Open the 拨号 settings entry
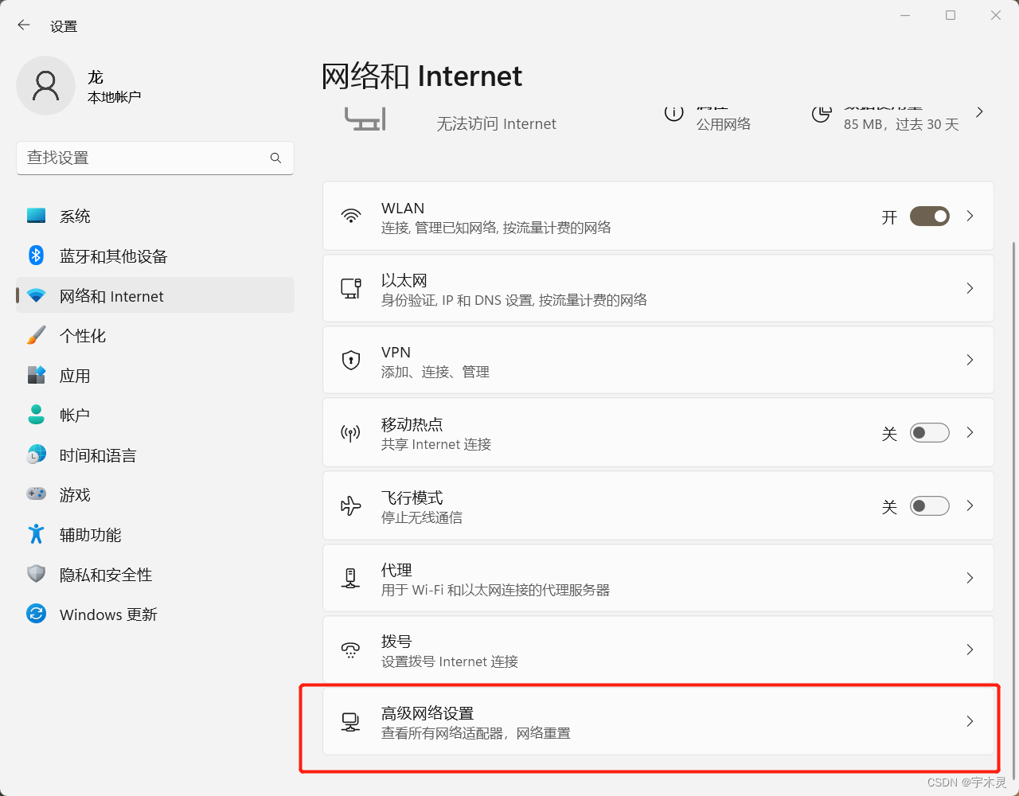The image size is (1019, 796). coord(658,650)
